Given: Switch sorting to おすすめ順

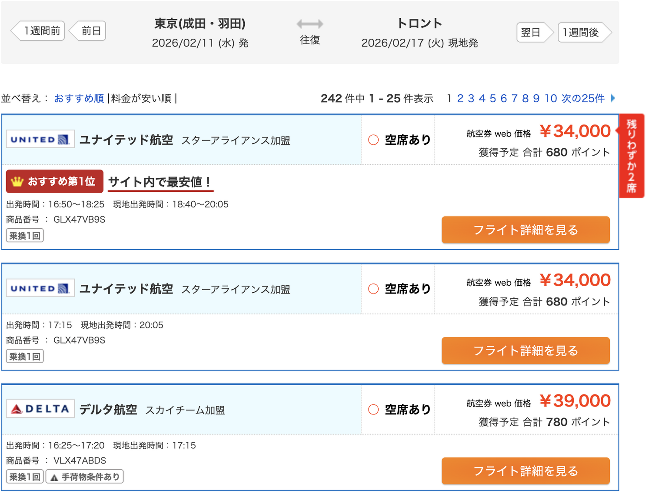Looking at the screenshot, I should 79,99.
